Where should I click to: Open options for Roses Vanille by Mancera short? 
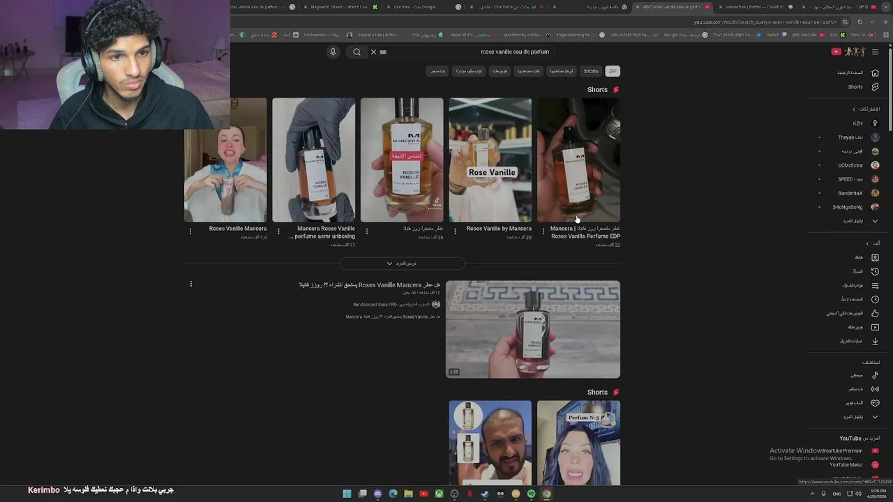coord(455,231)
